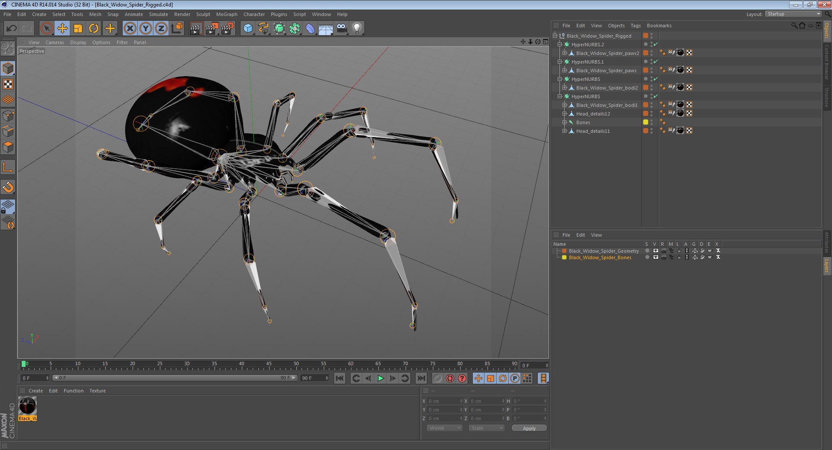The image size is (832, 450).
Task: Switch to Model mode
Action: [x=8, y=68]
